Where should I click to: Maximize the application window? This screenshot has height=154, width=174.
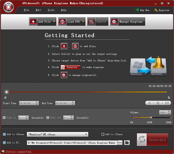(x=162, y=3)
